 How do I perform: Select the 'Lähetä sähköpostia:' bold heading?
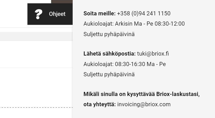[x=110, y=54]
